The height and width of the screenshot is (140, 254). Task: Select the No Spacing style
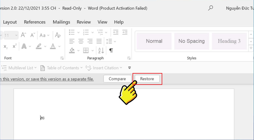[191, 41]
